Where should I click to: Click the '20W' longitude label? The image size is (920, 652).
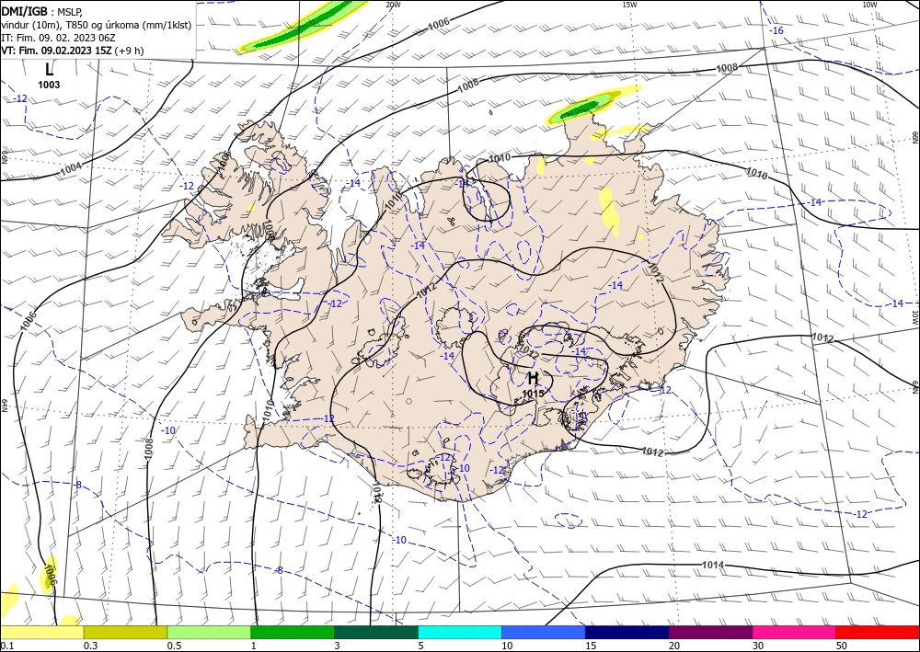point(393,5)
